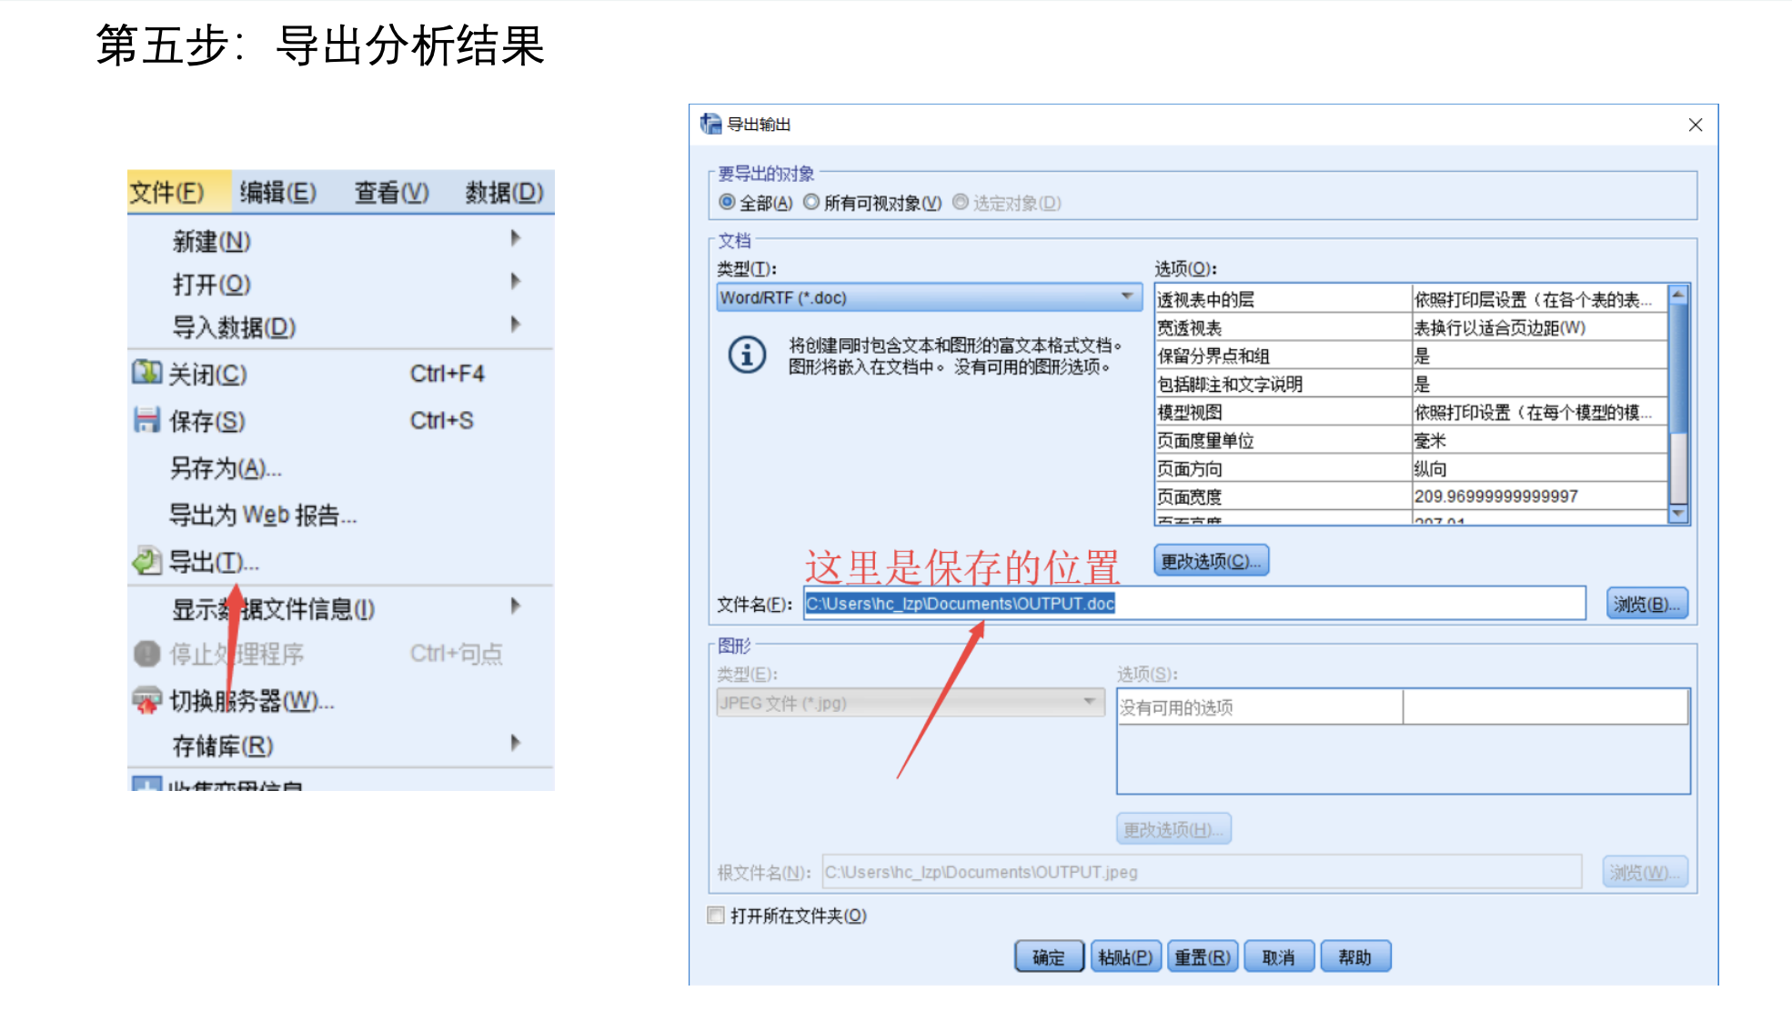Click the 209.96999999999997 page width value
The height and width of the screenshot is (1011, 1792).
pos(1495,496)
